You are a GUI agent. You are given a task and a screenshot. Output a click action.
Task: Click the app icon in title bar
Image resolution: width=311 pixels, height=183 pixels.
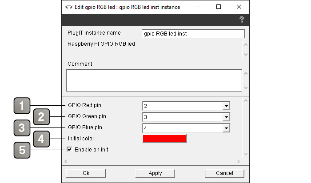[69, 7]
